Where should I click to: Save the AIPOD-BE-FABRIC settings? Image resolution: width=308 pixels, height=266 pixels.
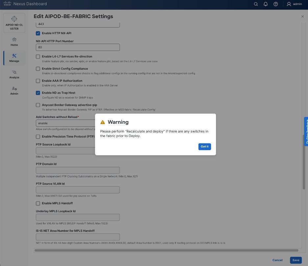pyautogui.click(x=295, y=260)
